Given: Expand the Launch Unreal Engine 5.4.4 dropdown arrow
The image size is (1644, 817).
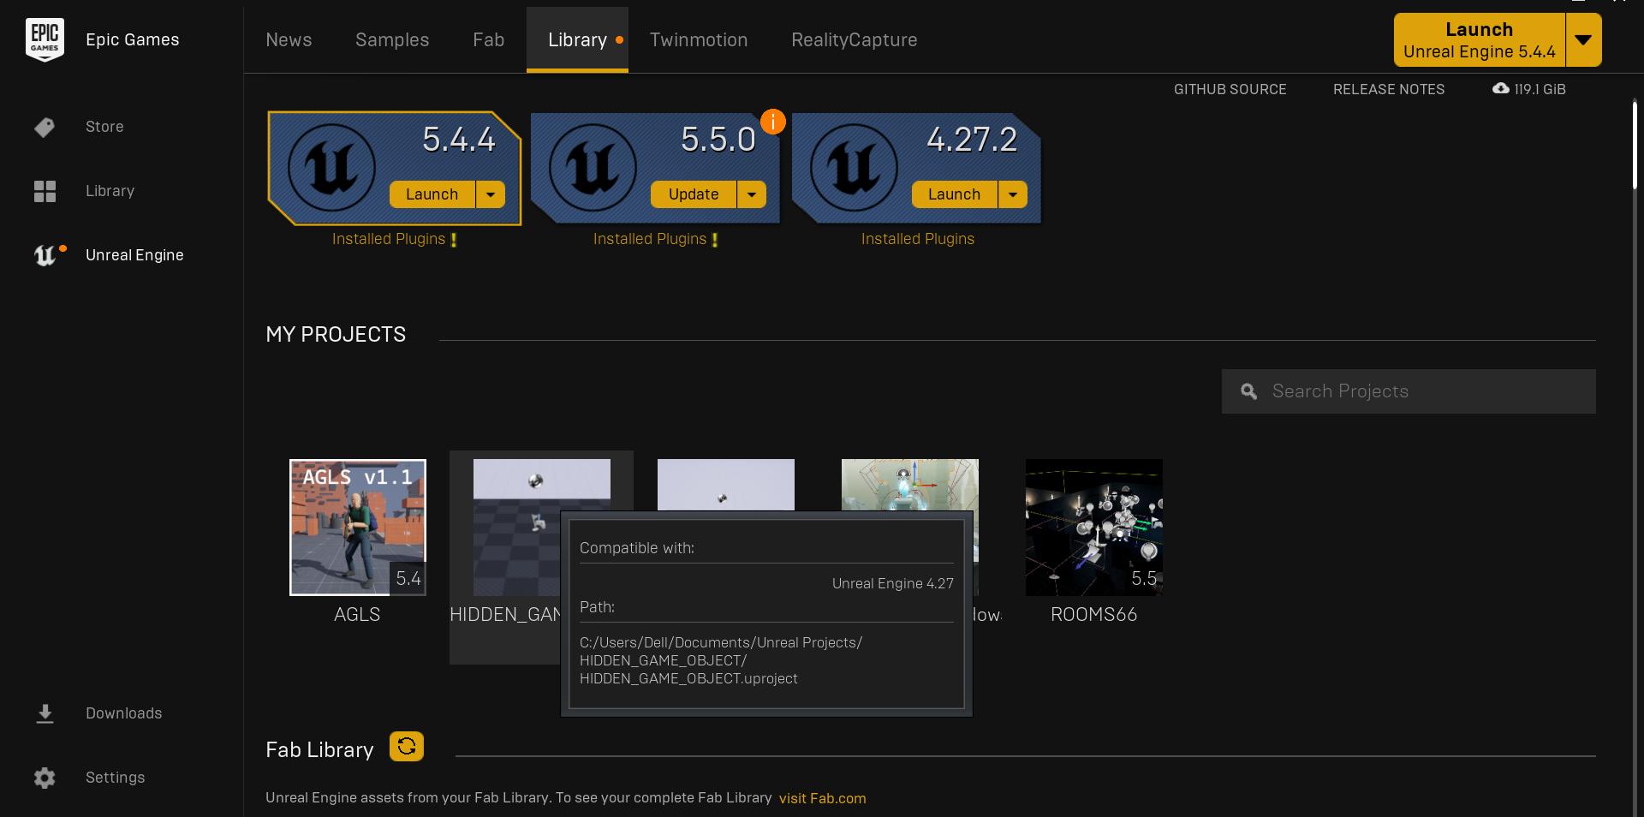Looking at the screenshot, I should point(1583,40).
